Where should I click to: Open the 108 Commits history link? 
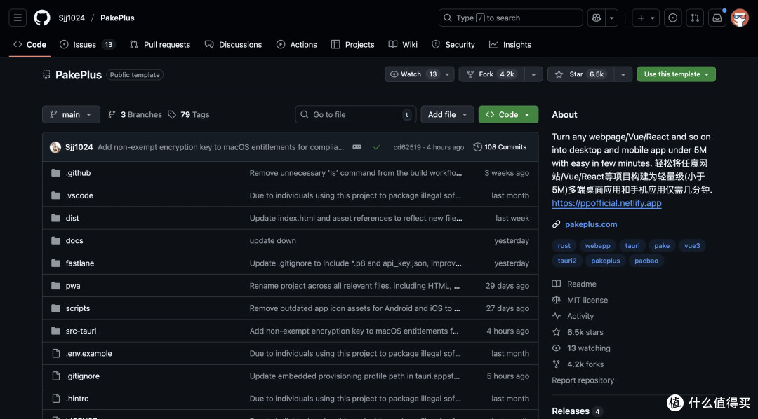point(500,147)
